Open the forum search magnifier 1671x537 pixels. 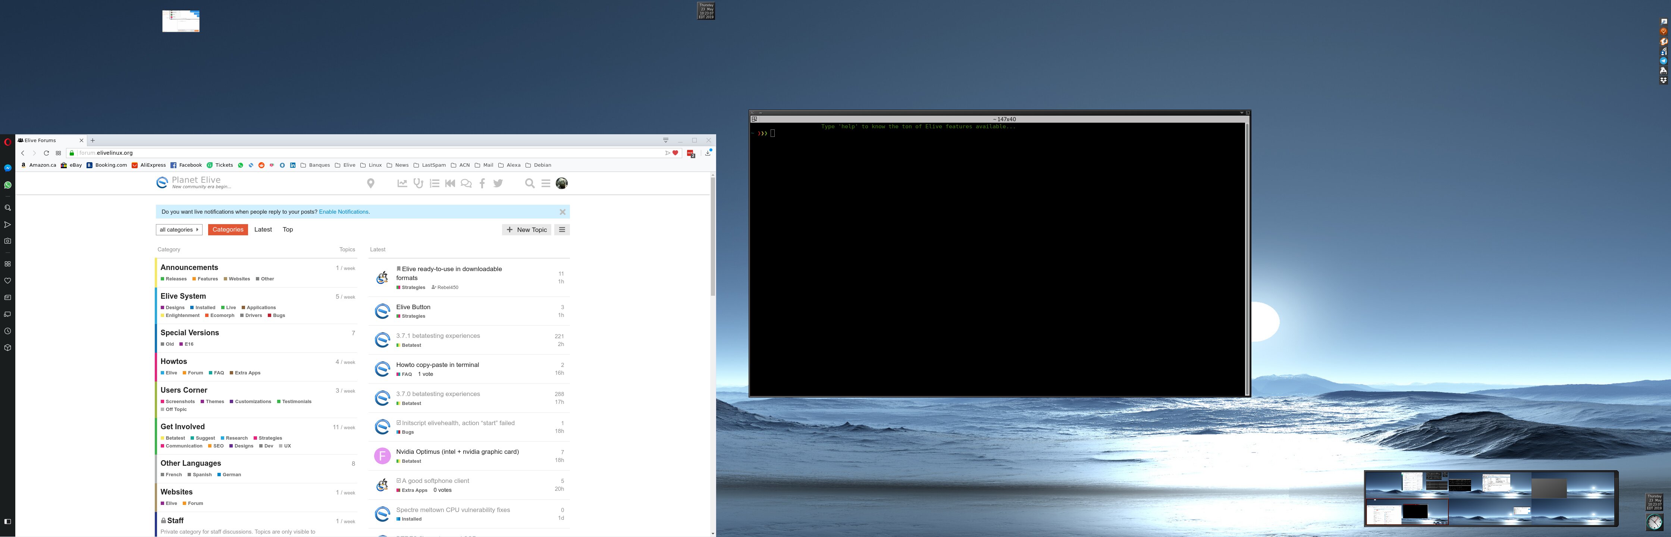pos(530,183)
